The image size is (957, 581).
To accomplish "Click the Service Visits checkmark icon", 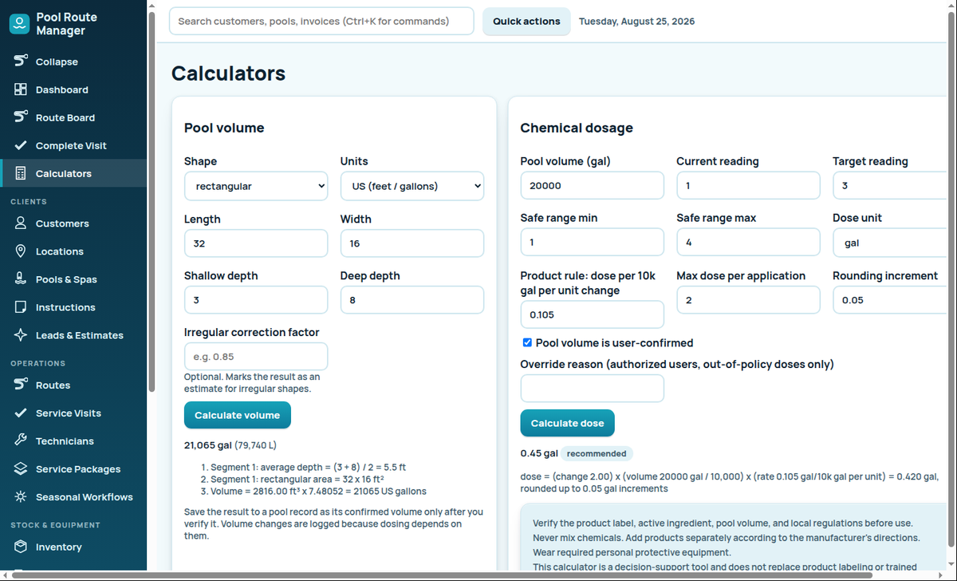I will (x=21, y=413).
